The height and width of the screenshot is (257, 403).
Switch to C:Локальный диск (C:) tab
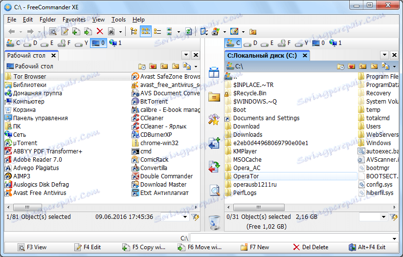pyautogui.click(x=268, y=56)
